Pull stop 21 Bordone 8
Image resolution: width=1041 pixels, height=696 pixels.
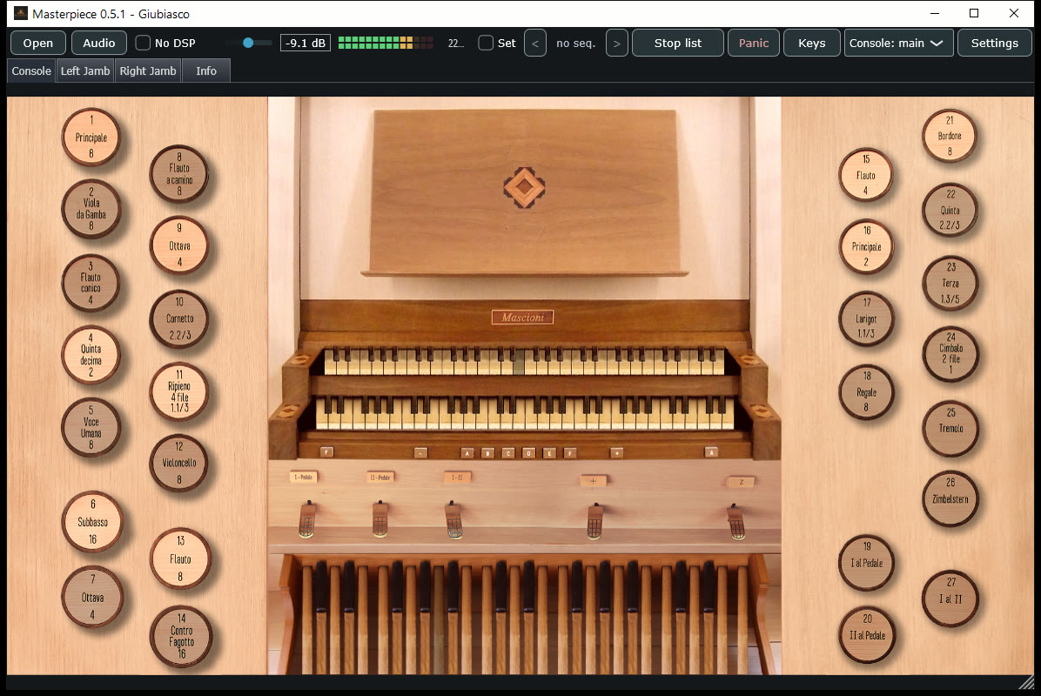[x=950, y=136]
